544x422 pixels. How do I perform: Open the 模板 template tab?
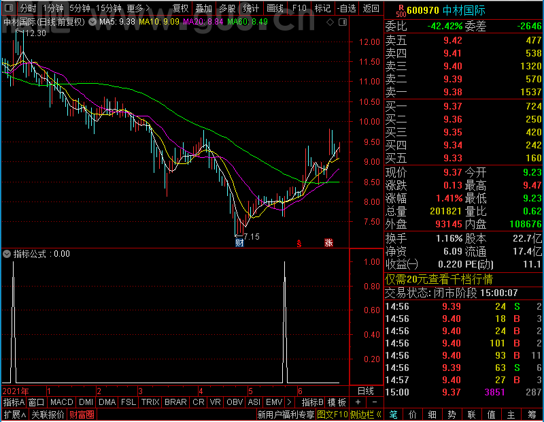pos(337,402)
